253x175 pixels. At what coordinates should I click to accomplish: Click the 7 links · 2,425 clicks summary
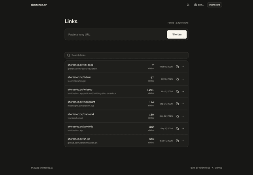(x=177, y=23)
